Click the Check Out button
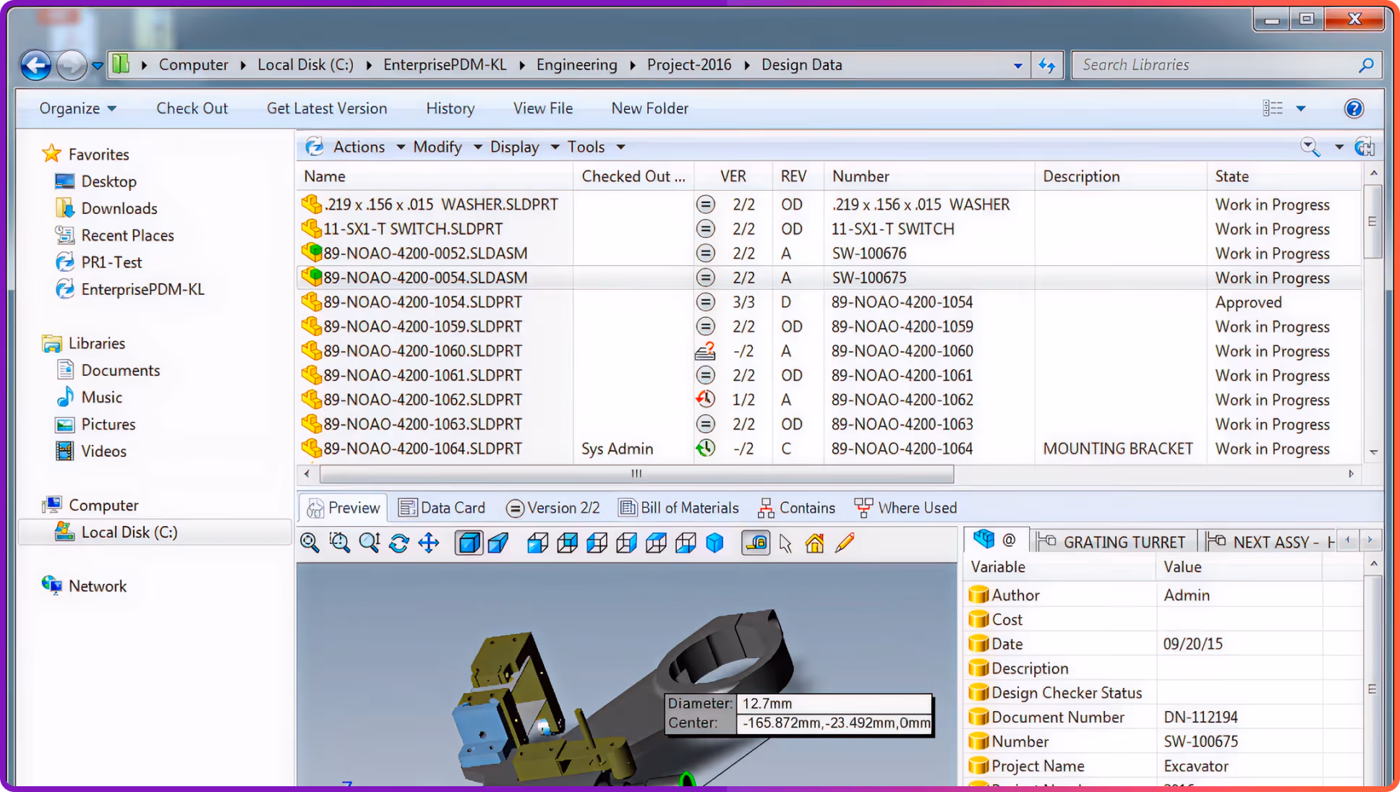 click(x=192, y=108)
